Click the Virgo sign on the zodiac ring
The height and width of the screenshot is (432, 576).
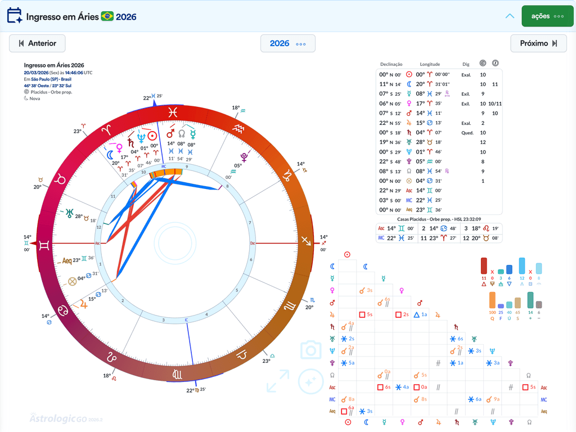coord(177,374)
